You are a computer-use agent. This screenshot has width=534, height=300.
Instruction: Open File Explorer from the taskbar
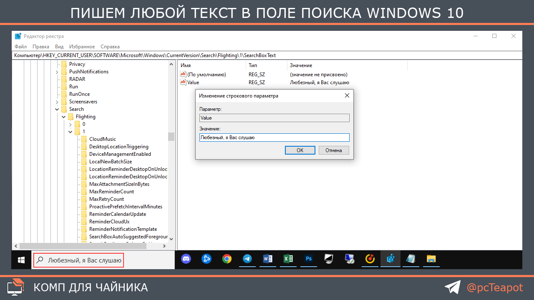pyautogui.click(x=431, y=259)
